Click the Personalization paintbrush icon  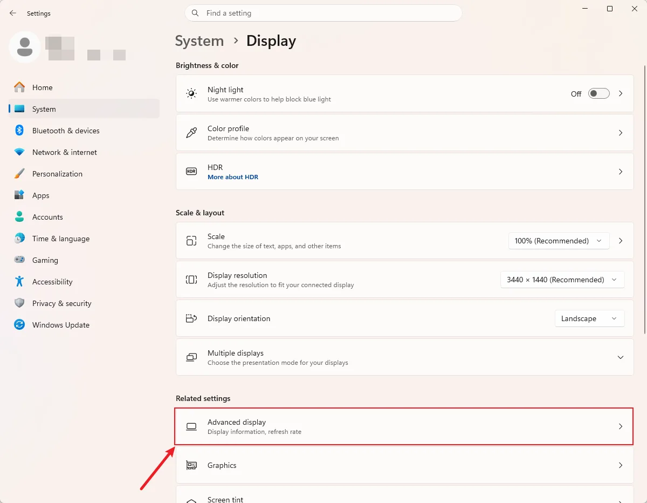19,174
